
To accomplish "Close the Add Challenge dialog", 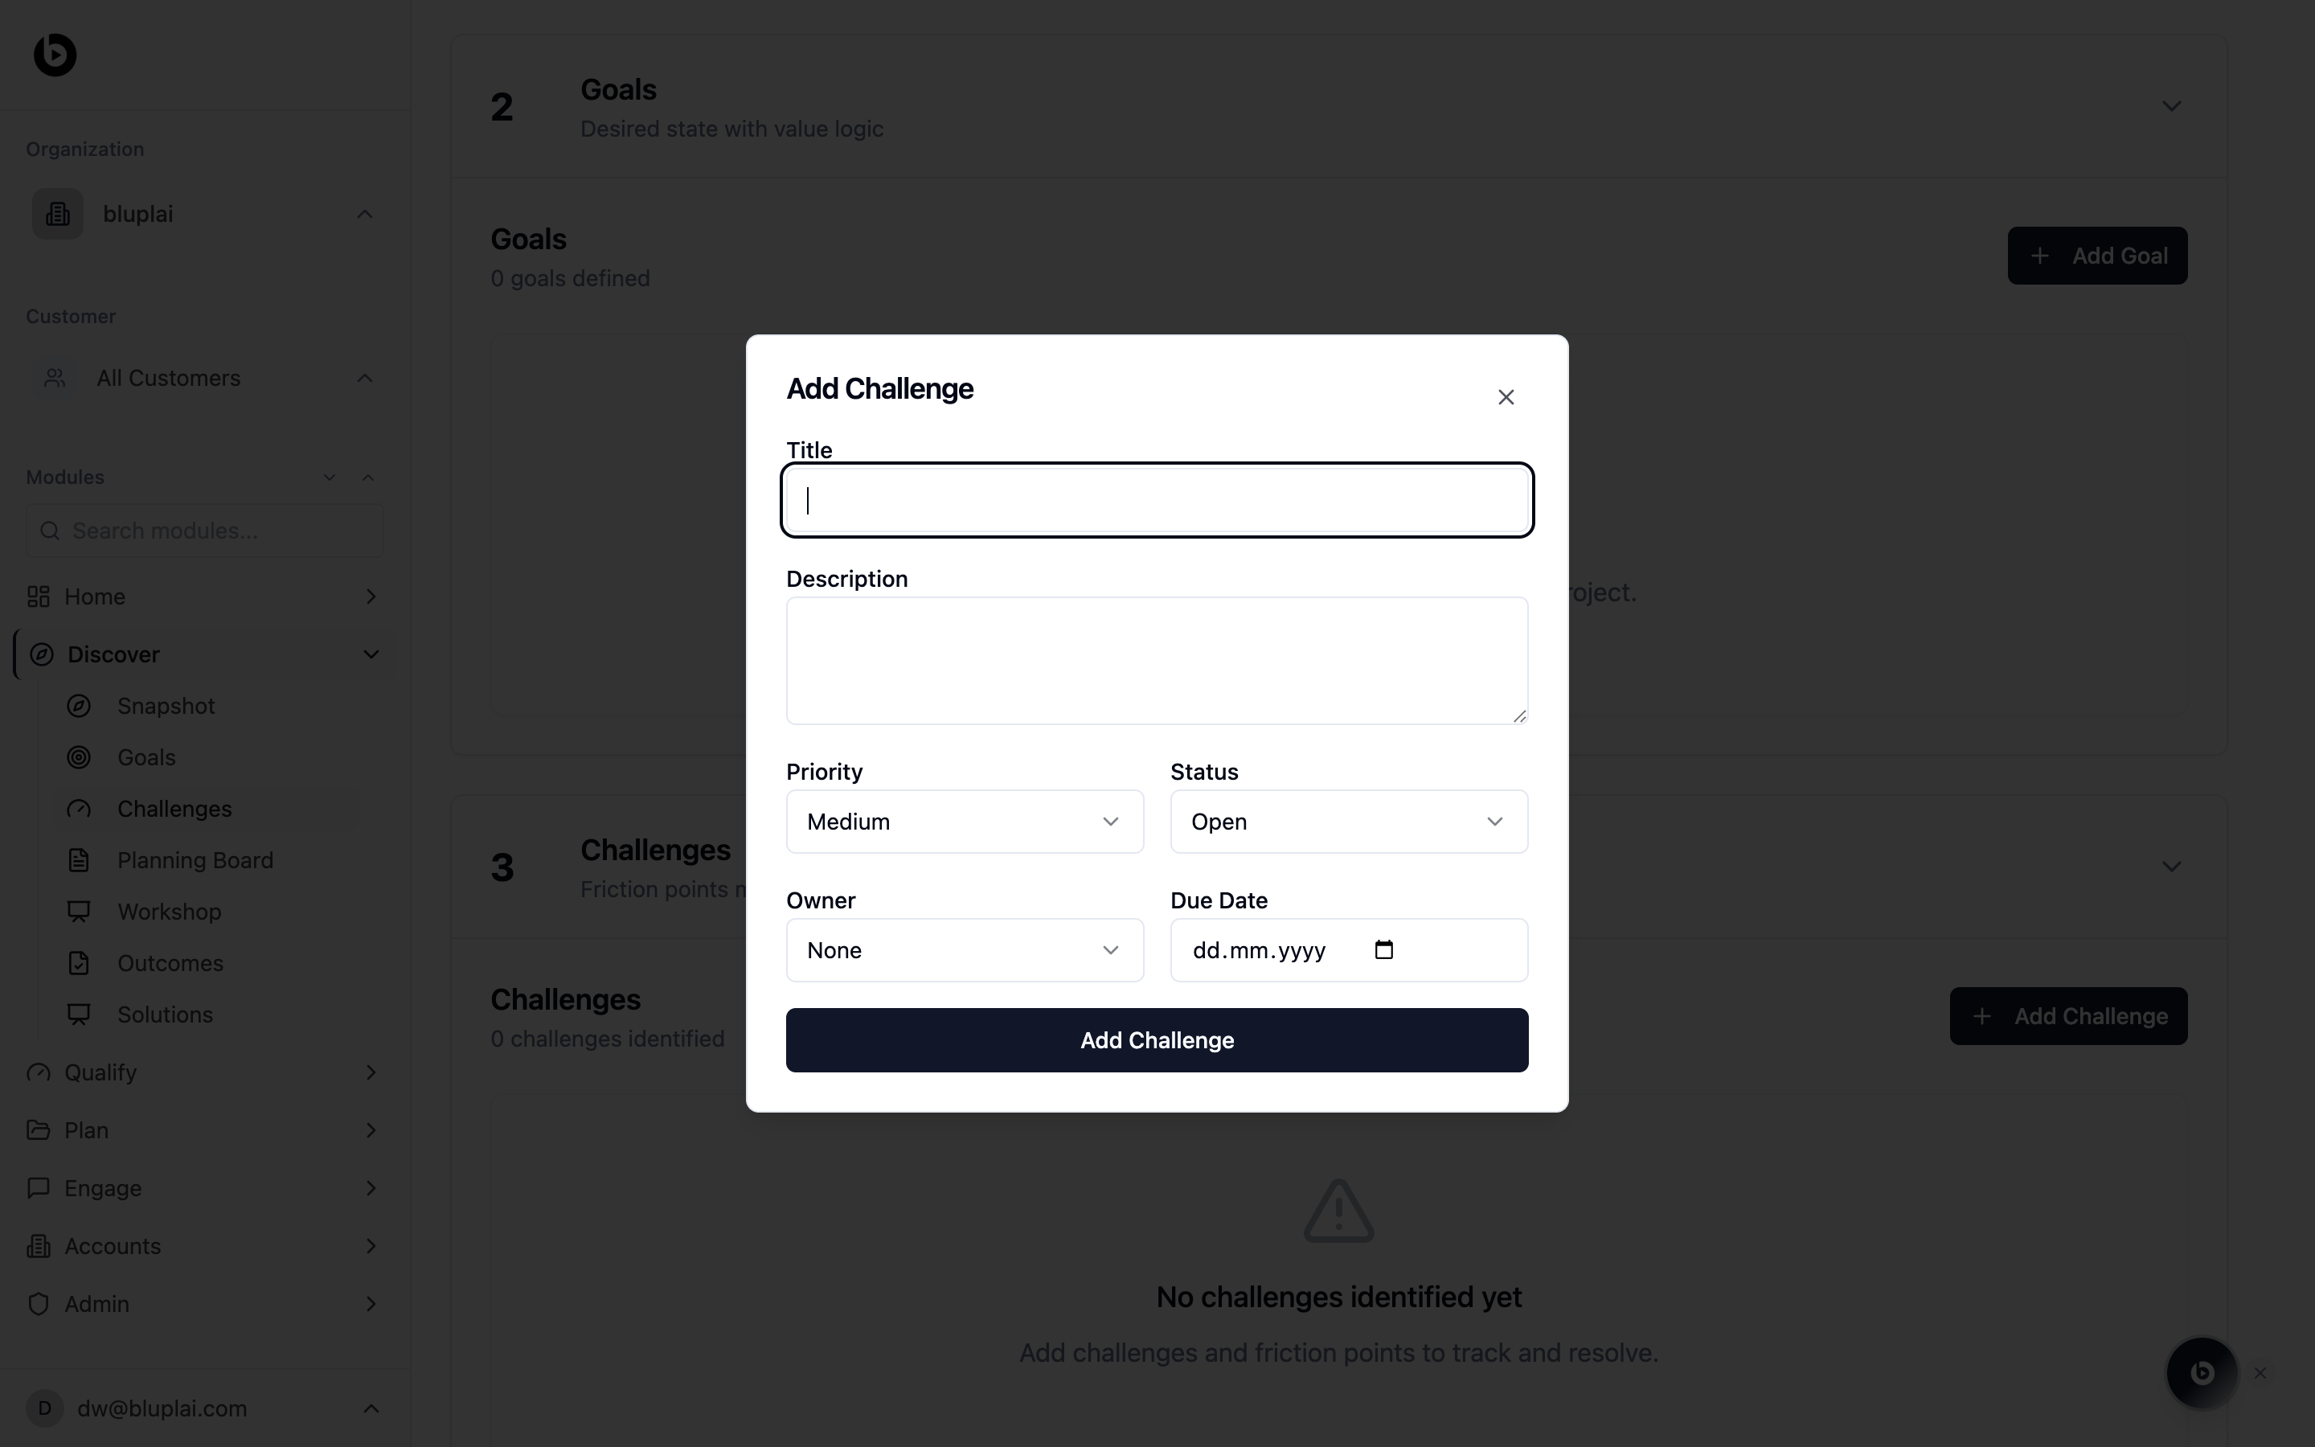I will (x=1506, y=397).
